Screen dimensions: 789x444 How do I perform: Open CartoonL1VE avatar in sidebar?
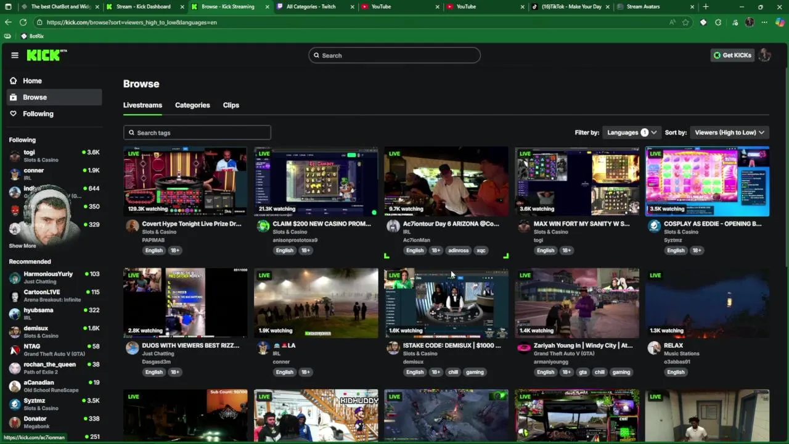point(15,295)
